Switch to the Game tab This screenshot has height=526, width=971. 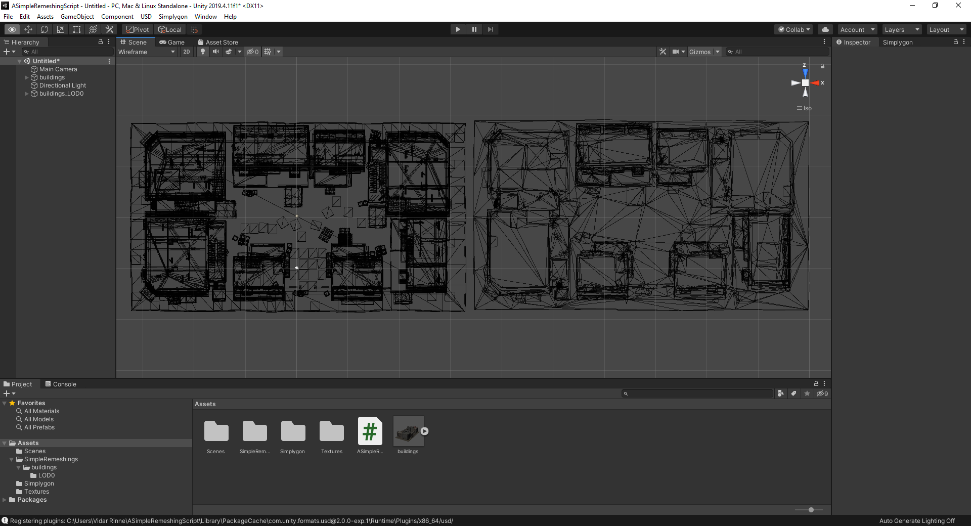click(x=172, y=42)
